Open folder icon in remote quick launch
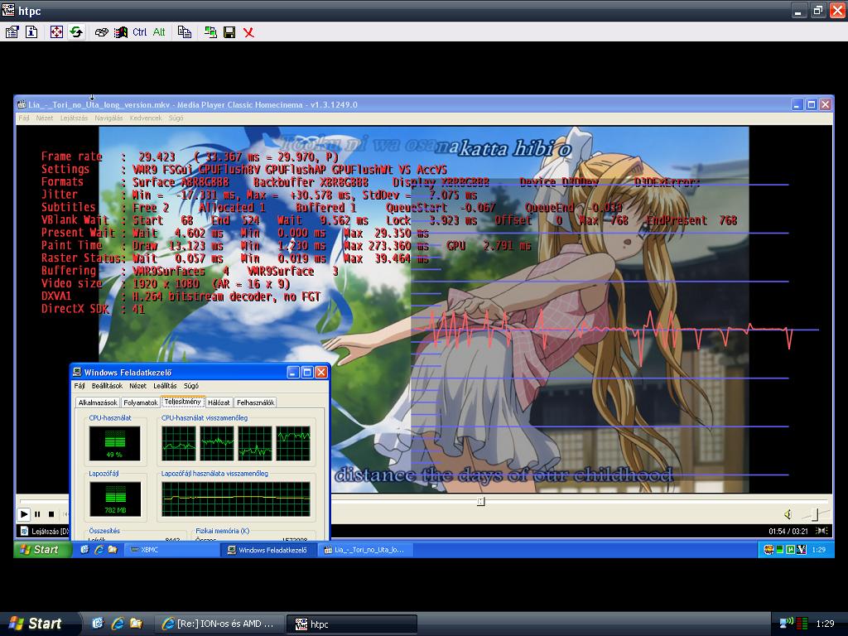848x636 pixels. click(x=113, y=550)
